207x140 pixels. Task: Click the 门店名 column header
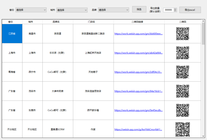[x=93, y=22]
